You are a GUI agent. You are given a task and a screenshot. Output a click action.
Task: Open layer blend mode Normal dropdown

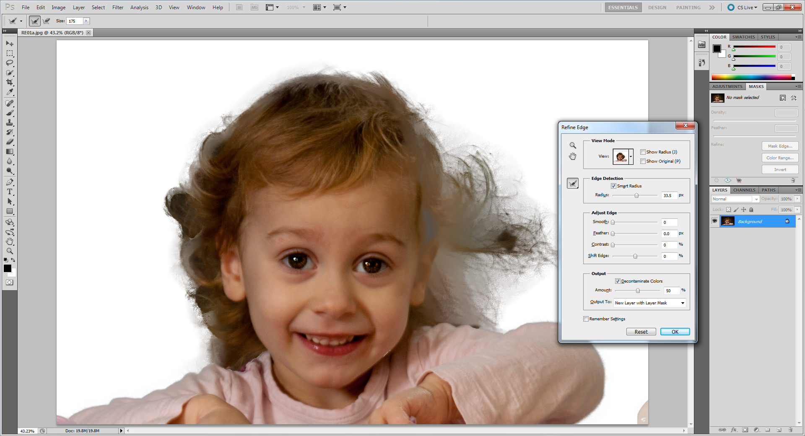coord(735,199)
